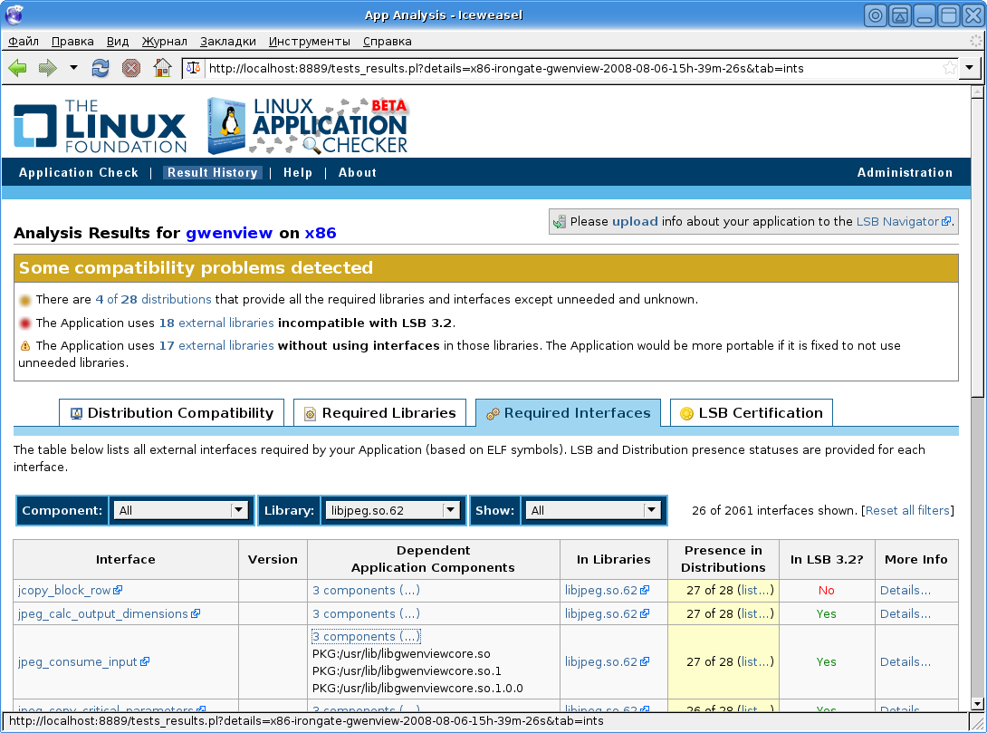Go to the browser home page
The height and width of the screenshot is (733, 987).
click(x=162, y=68)
